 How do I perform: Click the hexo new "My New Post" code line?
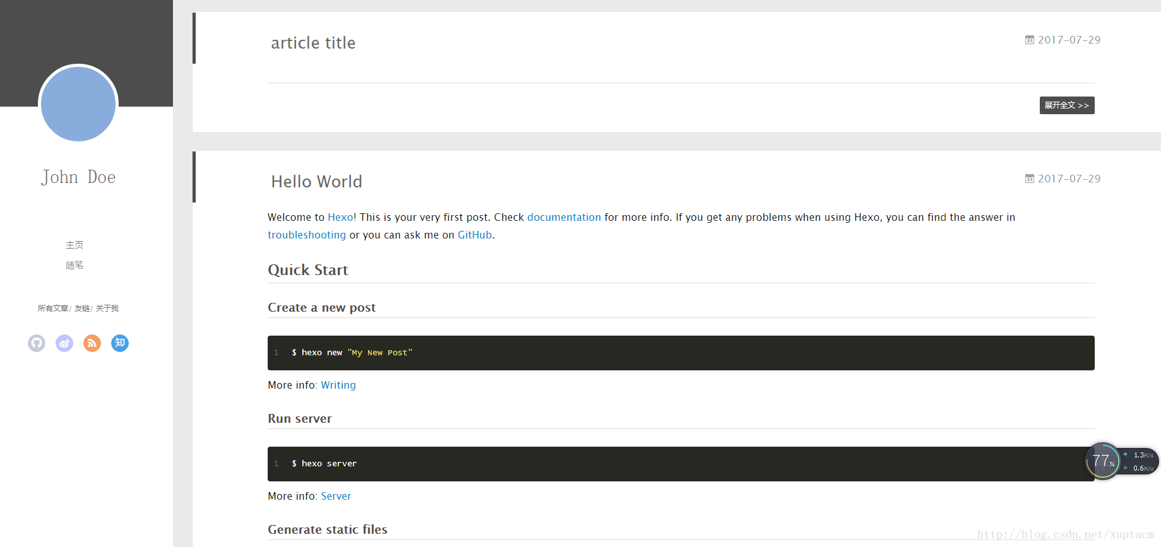click(352, 353)
